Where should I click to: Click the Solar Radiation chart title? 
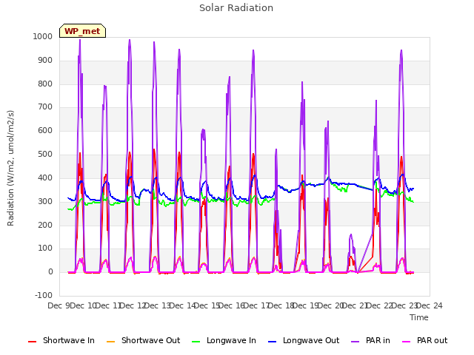236,8
